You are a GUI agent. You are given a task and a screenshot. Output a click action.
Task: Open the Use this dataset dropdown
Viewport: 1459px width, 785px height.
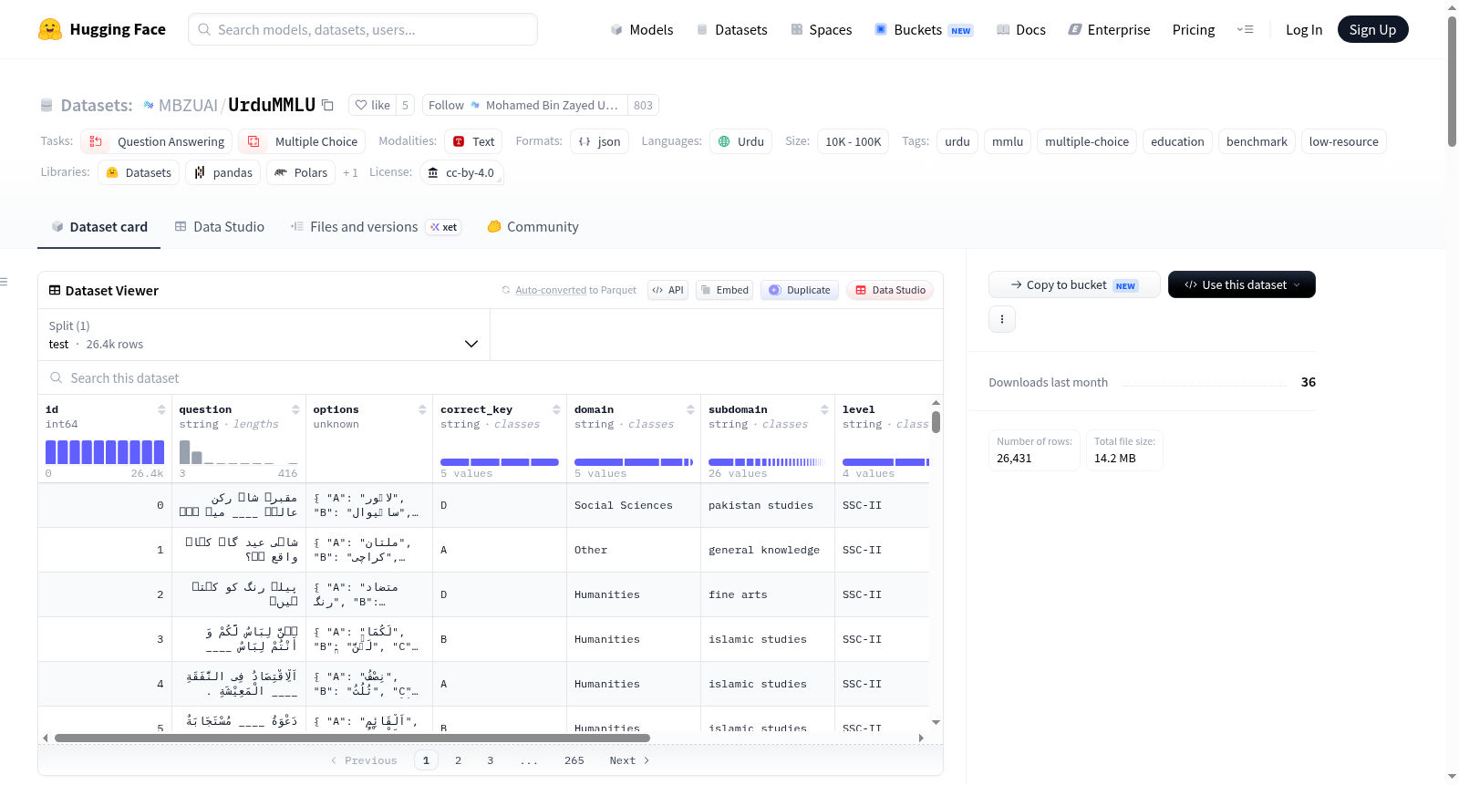tap(1242, 284)
